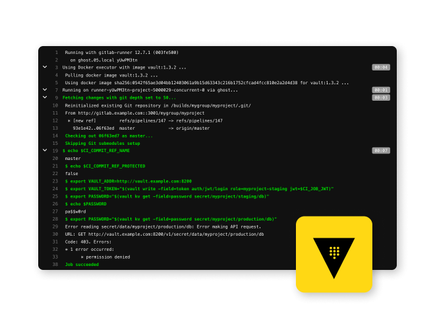435x316 pixels.
Task: Collapse the 'echo $CI_COMMIT_REF_NAME' section chevron
Action: click(45, 151)
